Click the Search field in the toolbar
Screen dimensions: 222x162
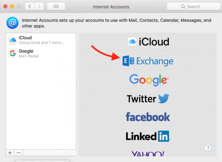pyautogui.click(x=194, y=6)
